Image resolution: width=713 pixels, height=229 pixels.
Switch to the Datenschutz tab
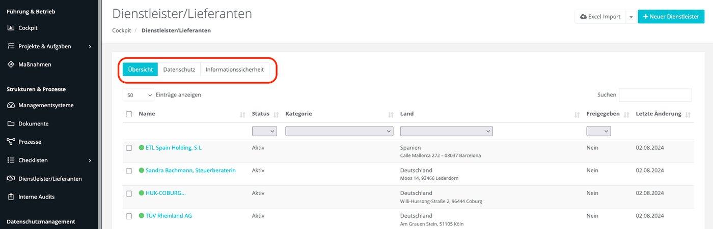click(179, 70)
